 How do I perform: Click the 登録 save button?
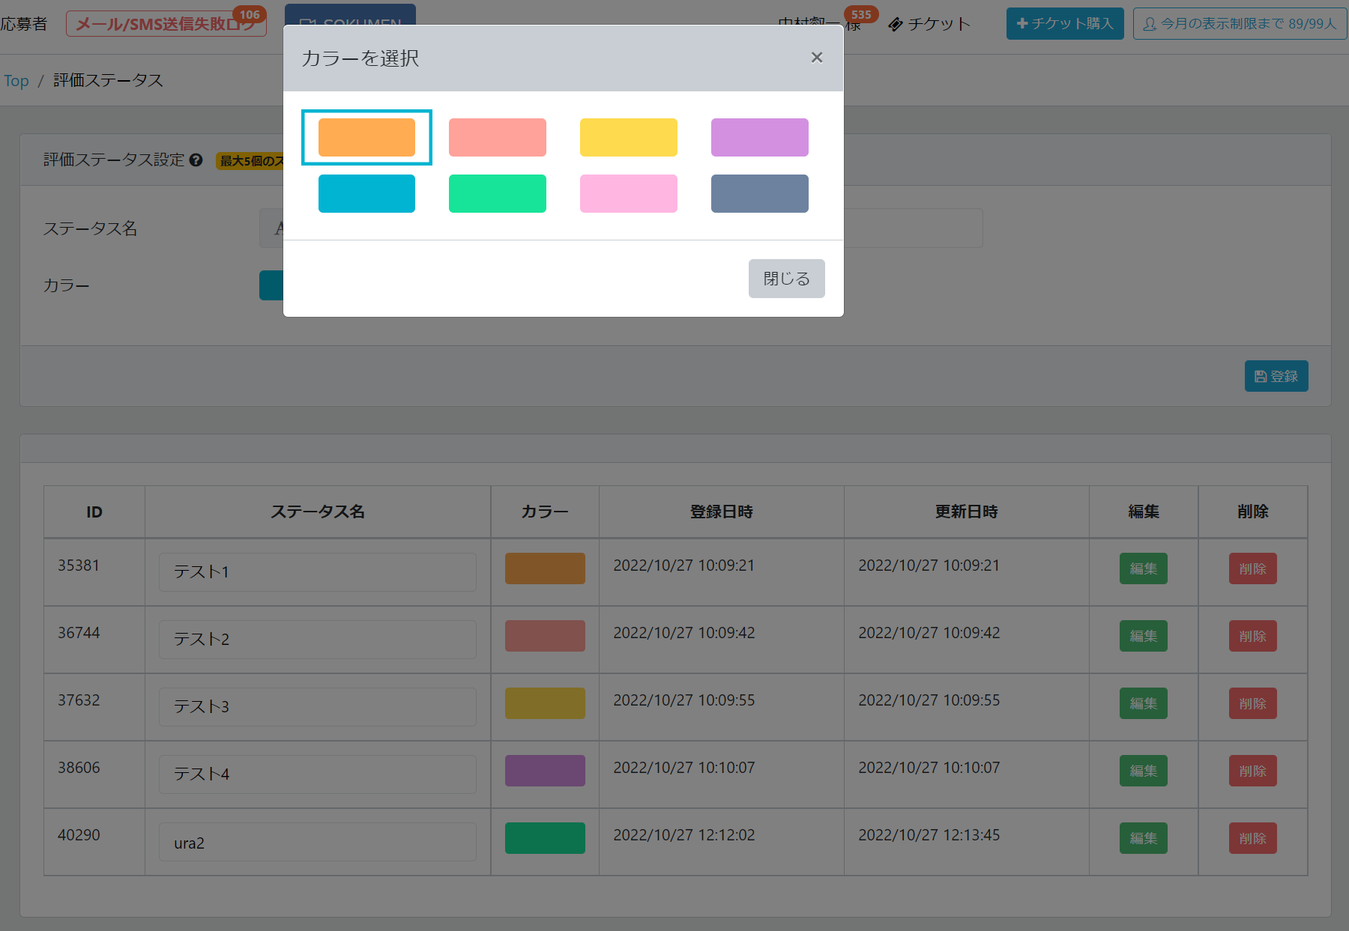click(x=1276, y=376)
